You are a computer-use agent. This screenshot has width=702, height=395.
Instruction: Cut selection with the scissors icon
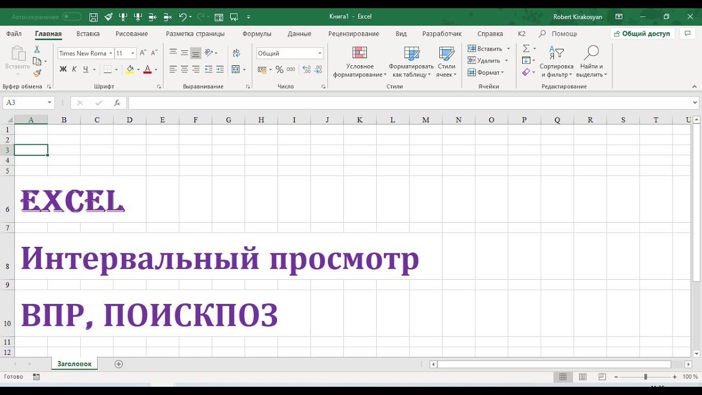(x=37, y=49)
